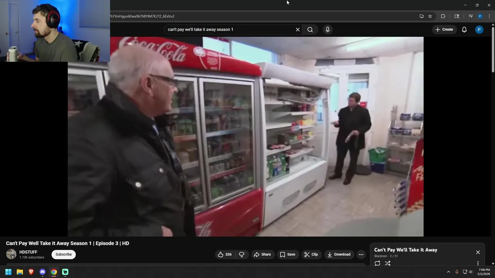This screenshot has width=495, height=278.
Task: Show hidden system tray icons
Action: point(449,272)
